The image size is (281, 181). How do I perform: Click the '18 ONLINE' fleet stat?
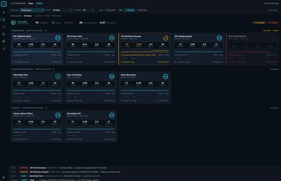point(56,23)
